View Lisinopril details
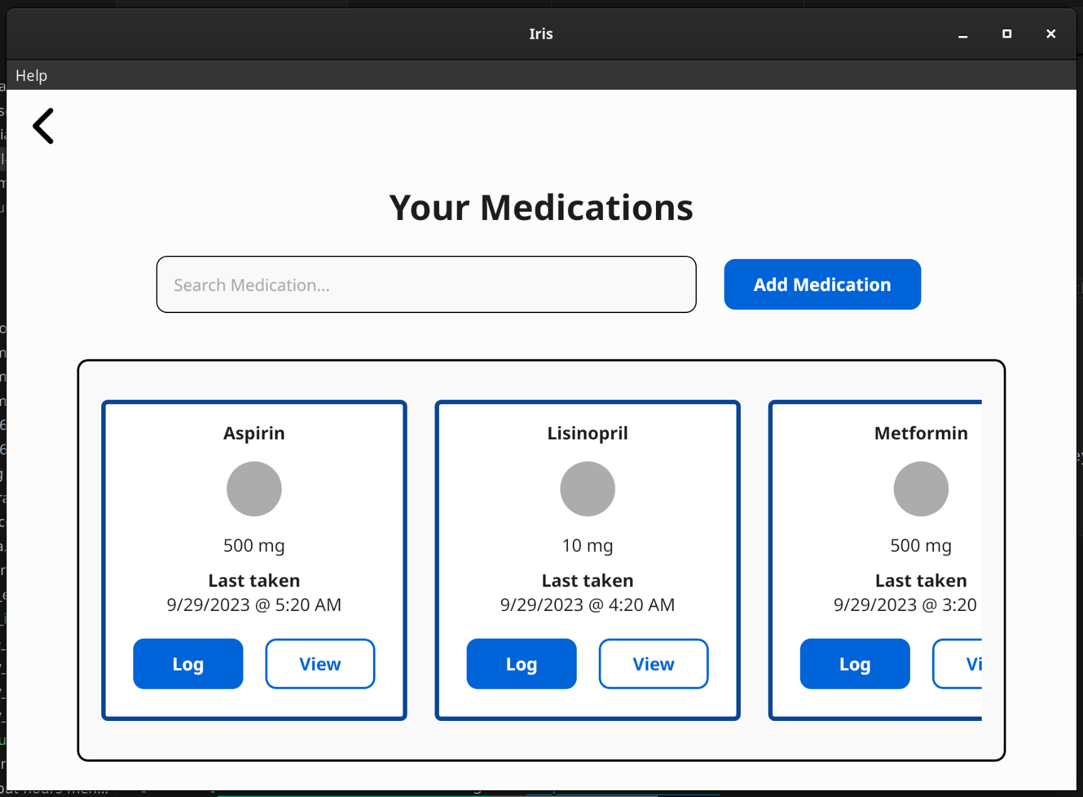 tap(653, 664)
